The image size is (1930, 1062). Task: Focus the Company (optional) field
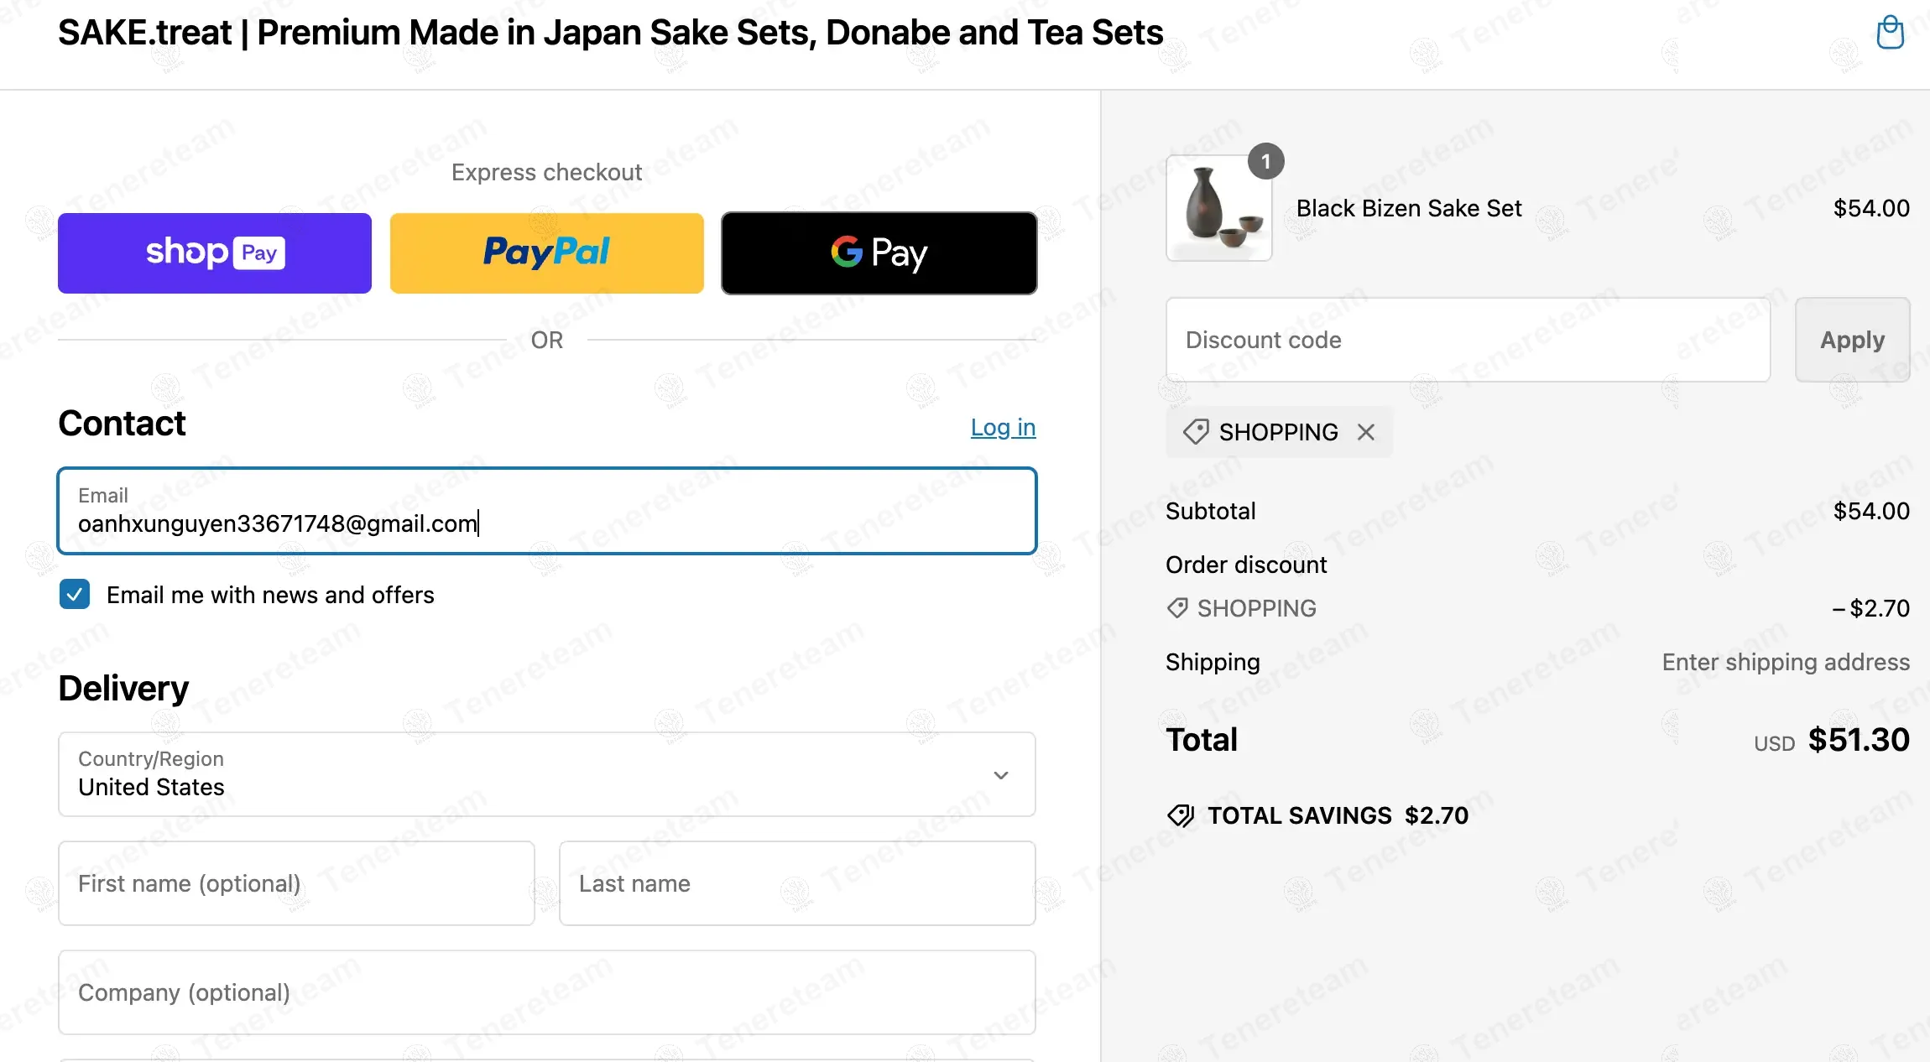546,992
